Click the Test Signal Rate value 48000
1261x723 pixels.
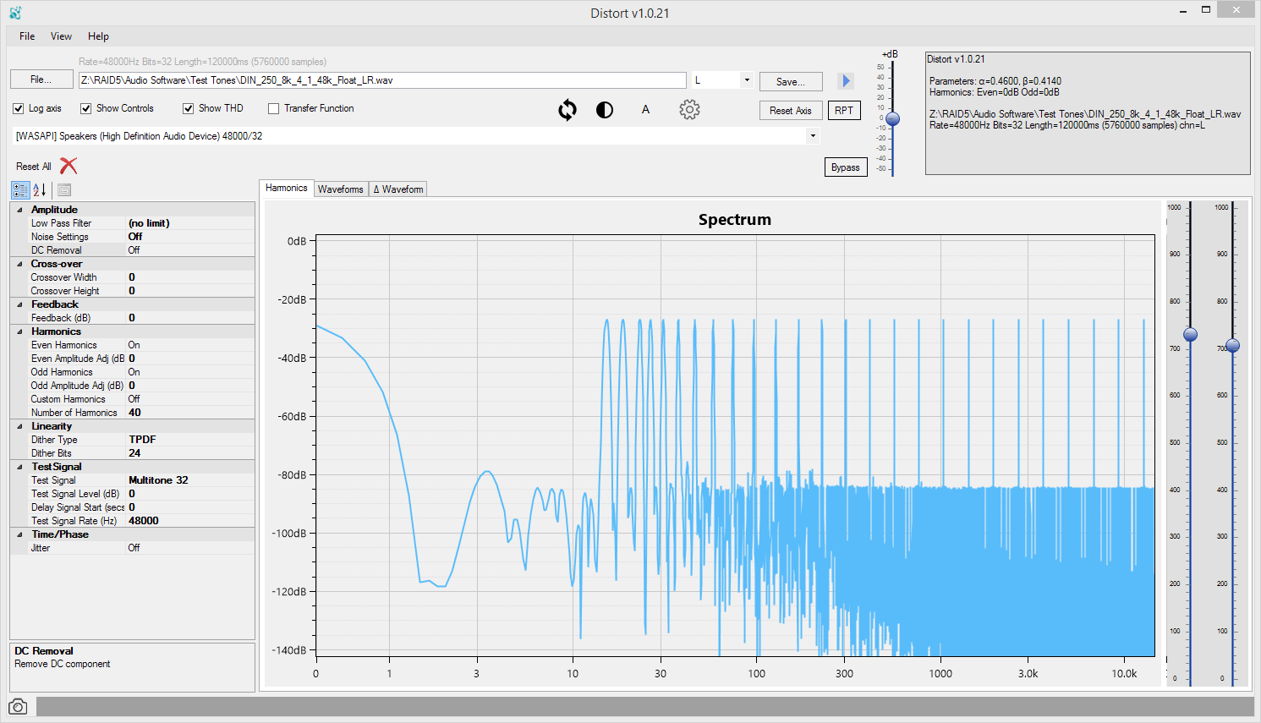[190, 521]
